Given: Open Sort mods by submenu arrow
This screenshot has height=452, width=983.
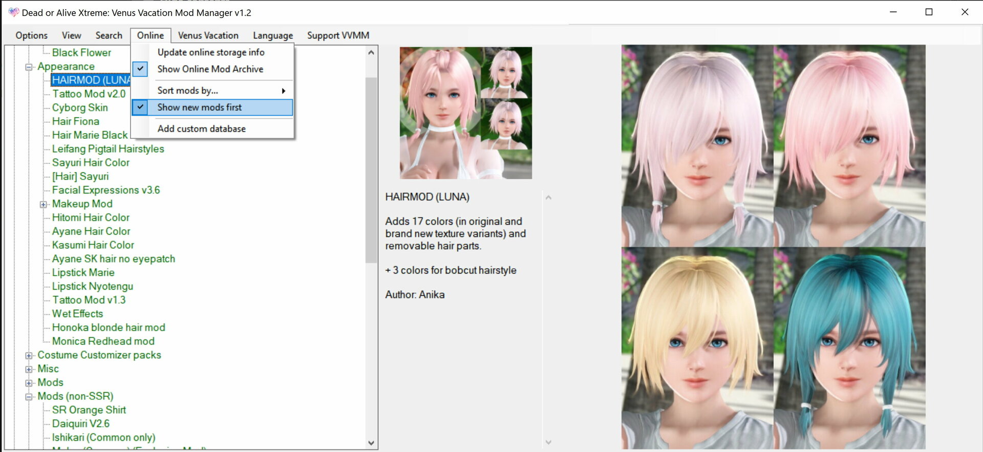Looking at the screenshot, I should [283, 91].
